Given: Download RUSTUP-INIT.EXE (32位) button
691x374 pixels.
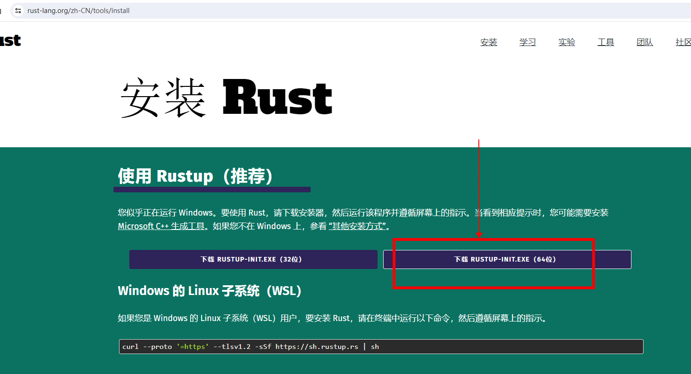Looking at the screenshot, I should (253, 259).
